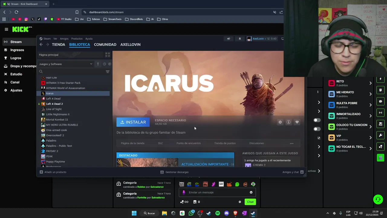Open WhatsApp from the taskbar
Viewport: 387px width, 218px height.
(x=191, y=213)
